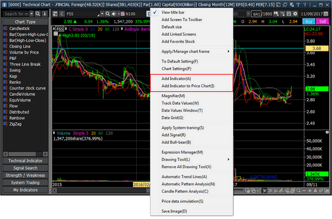The height and width of the screenshot is (219, 332).
Task: Click the zoom out minus icon on bottom toolbar
Action: [304, 190]
